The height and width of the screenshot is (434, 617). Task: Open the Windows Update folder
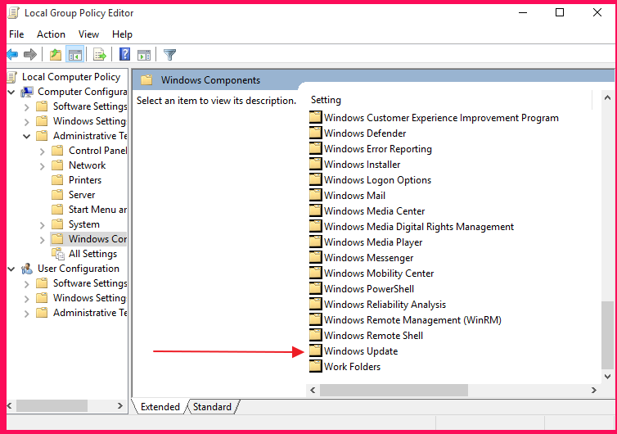(x=360, y=351)
